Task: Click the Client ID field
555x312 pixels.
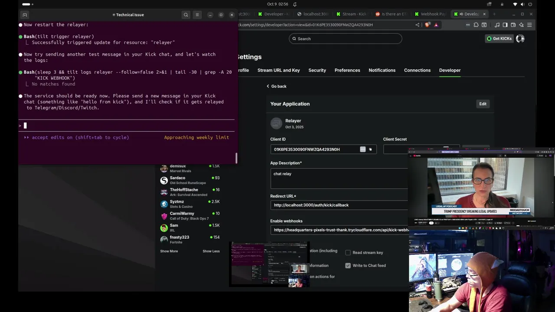Action: pyautogui.click(x=323, y=149)
